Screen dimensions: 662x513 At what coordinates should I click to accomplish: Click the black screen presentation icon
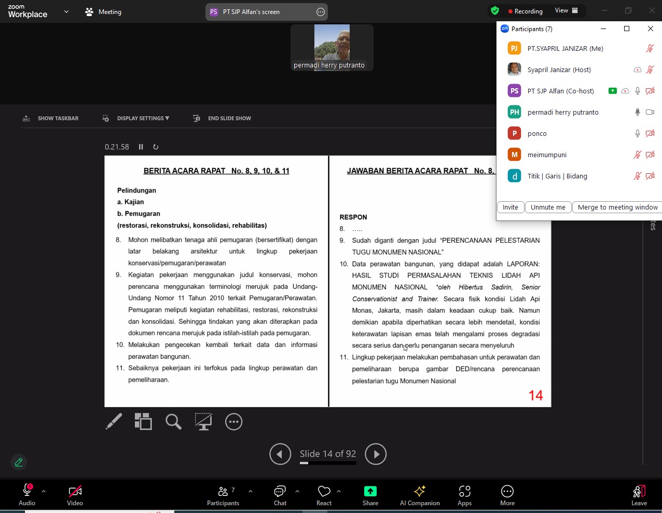click(203, 422)
